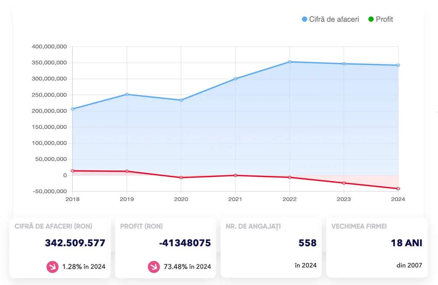Click the din 2007 text

pyautogui.click(x=409, y=265)
